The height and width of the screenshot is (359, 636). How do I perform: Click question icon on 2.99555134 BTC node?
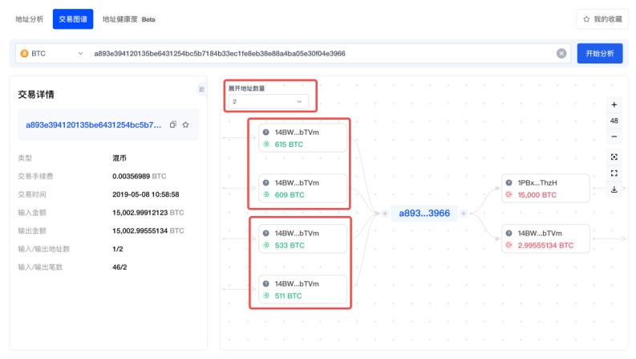509,233
